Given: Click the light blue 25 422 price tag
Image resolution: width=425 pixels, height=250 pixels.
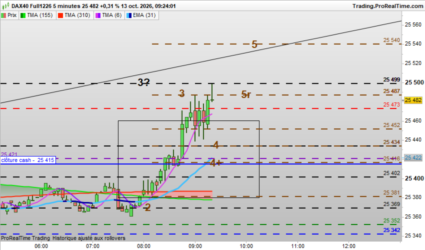Looking at the screenshot, I should click(x=413, y=158).
